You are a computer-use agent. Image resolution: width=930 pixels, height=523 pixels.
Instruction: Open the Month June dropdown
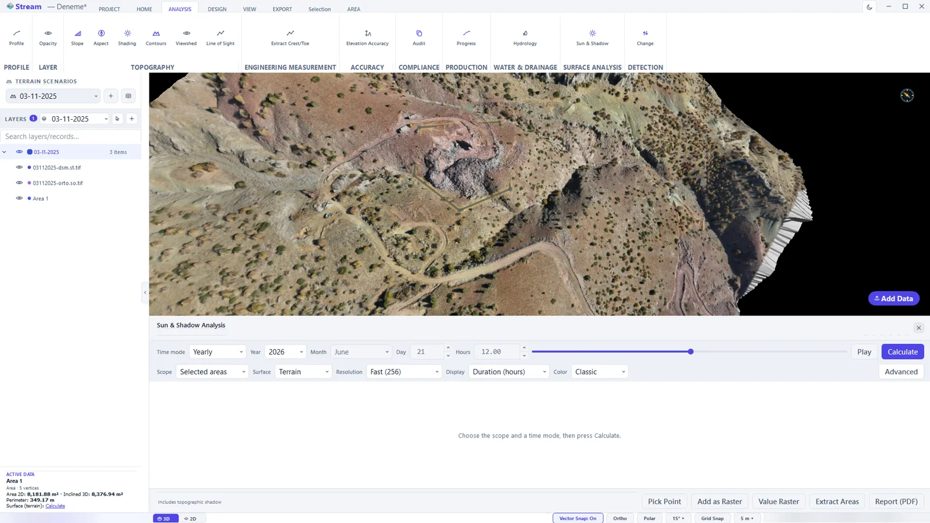pyautogui.click(x=362, y=352)
